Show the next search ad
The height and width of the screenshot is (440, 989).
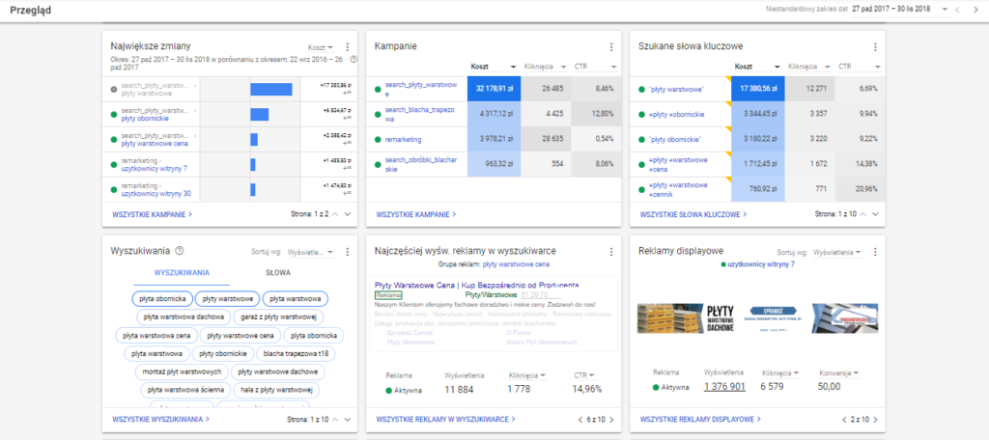click(x=610, y=420)
